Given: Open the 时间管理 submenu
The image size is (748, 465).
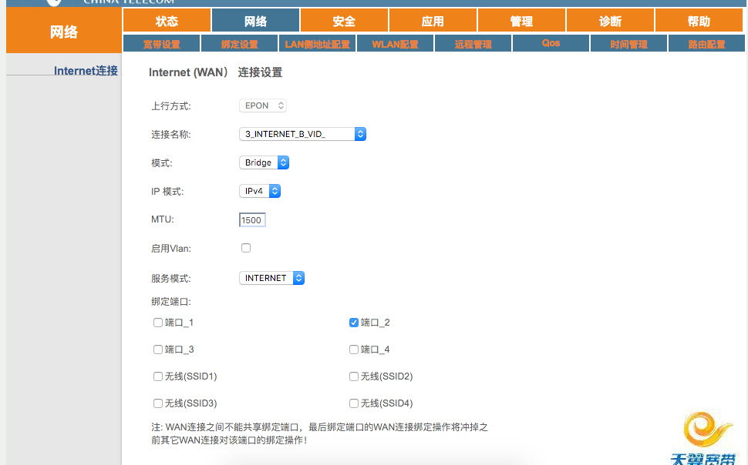Looking at the screenshot, I should 628,43.
